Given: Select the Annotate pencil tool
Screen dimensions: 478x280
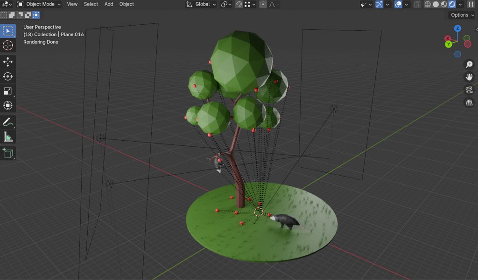Looking at the screenshot, I should [7, 122].
